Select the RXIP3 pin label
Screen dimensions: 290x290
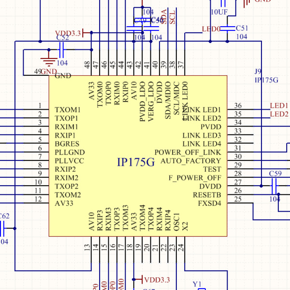pos(100,220)
